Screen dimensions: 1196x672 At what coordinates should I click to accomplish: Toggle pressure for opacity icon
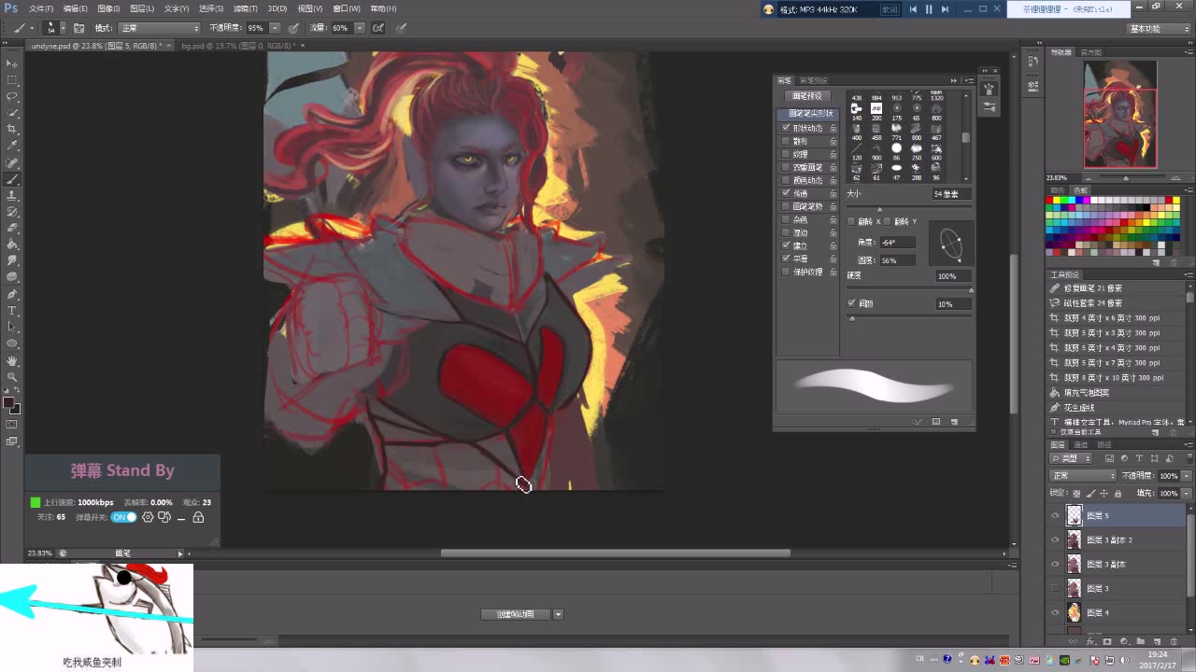pyautogui.click(x=293, y=28)
